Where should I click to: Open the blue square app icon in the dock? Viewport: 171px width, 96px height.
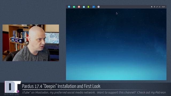[94, 7]
